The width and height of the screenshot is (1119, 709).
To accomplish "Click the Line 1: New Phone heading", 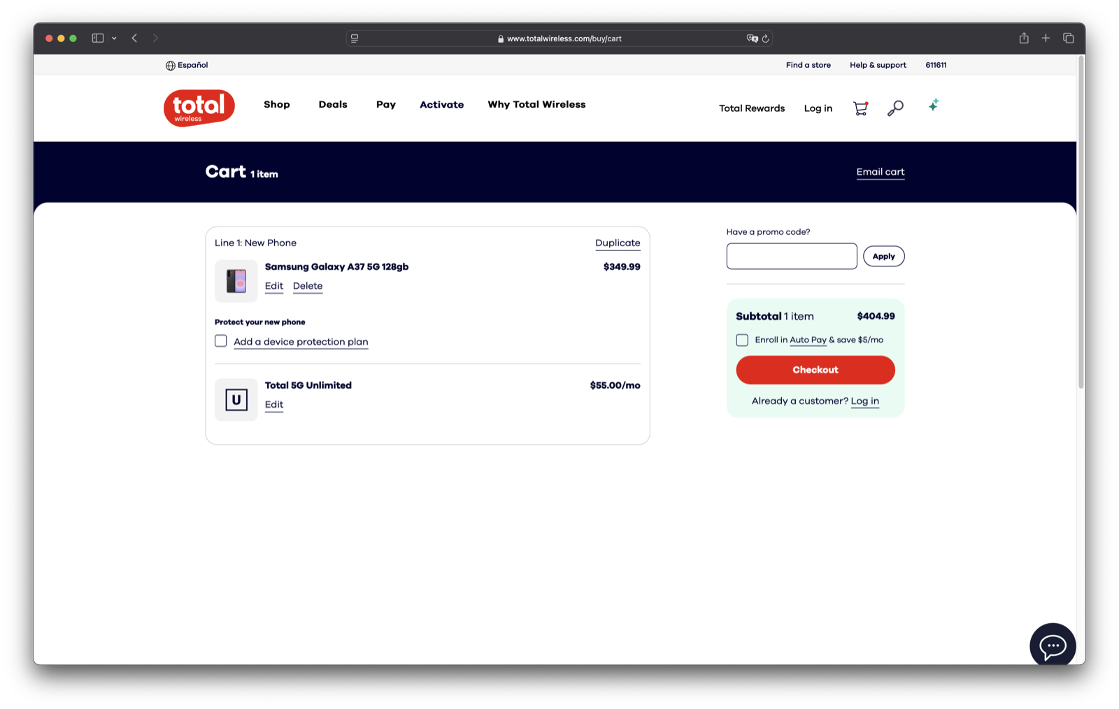I will coord(255,243).
